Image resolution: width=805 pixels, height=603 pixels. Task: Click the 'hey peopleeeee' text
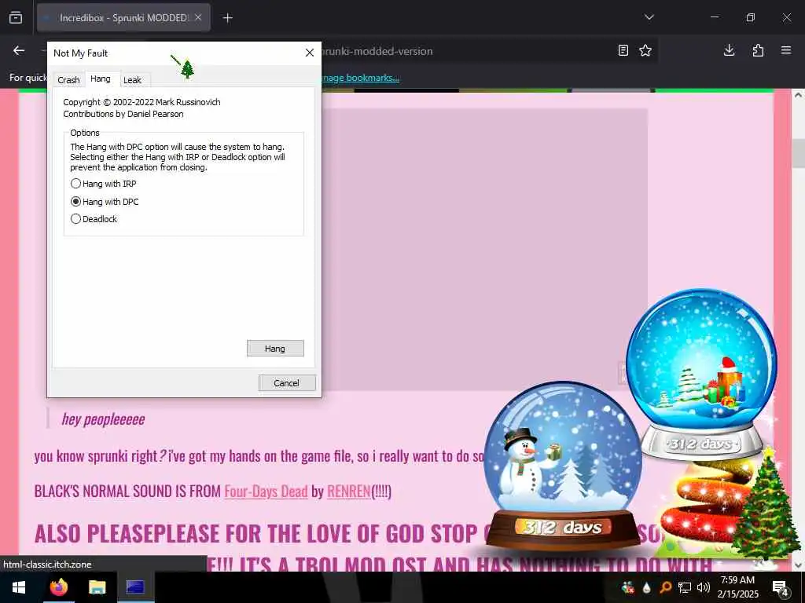pos(103,419)
